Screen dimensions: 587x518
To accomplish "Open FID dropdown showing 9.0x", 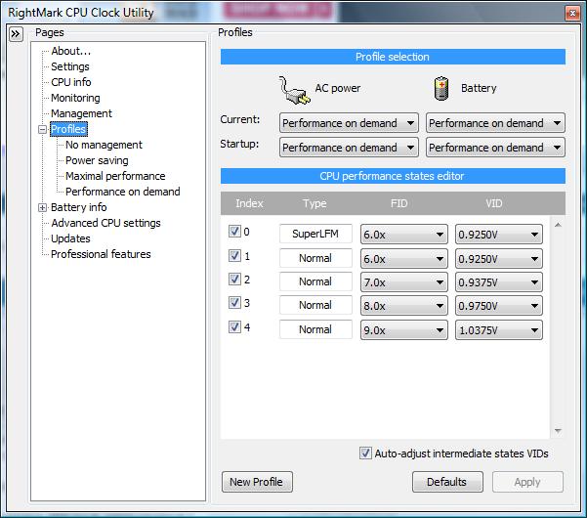I will click(x=404, y=330).
